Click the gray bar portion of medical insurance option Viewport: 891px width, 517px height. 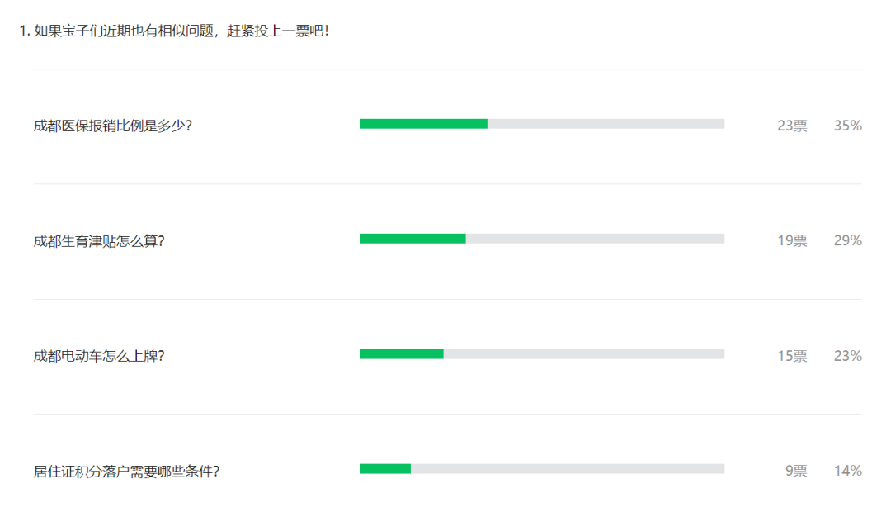point(606,124)
